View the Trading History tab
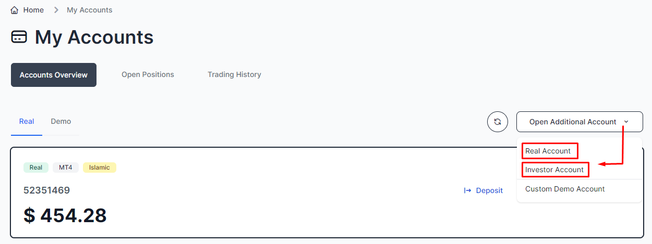 coord(234,74)
